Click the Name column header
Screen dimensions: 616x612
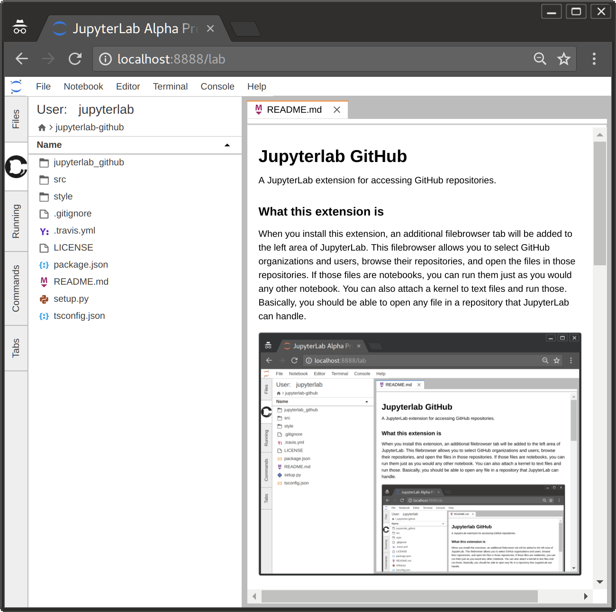pyautogui.click(x=135, y=145)
